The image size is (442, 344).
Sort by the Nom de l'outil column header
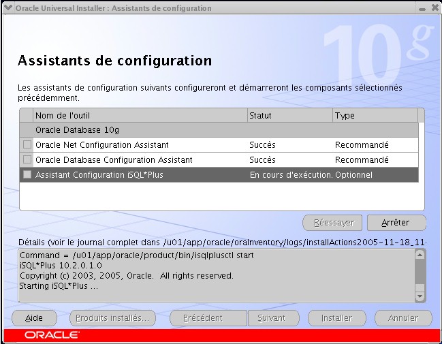(x=140, y=116)
